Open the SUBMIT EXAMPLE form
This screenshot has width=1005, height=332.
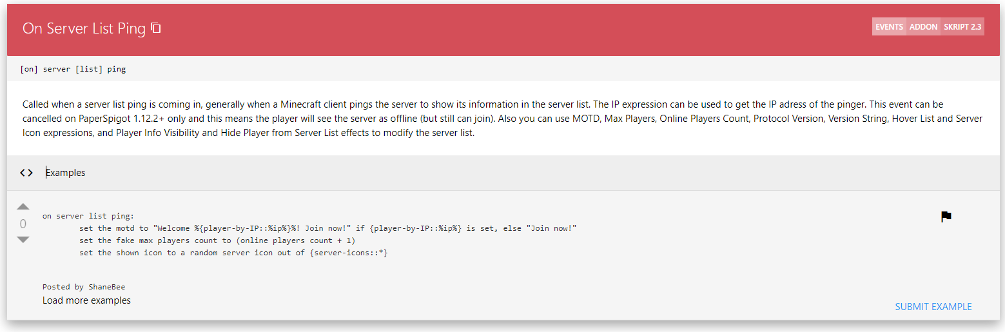[x=933, y=307]
